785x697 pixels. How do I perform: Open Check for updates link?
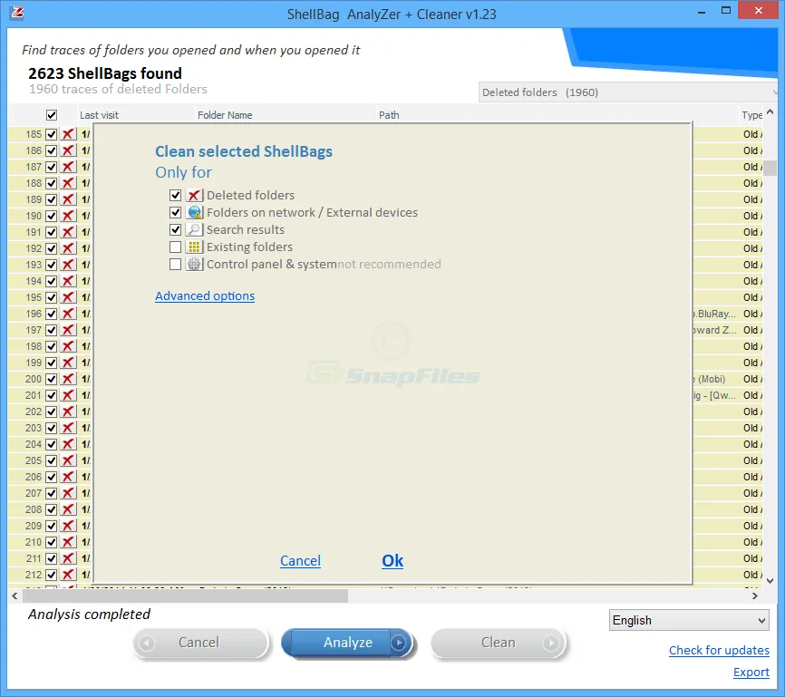719,650
